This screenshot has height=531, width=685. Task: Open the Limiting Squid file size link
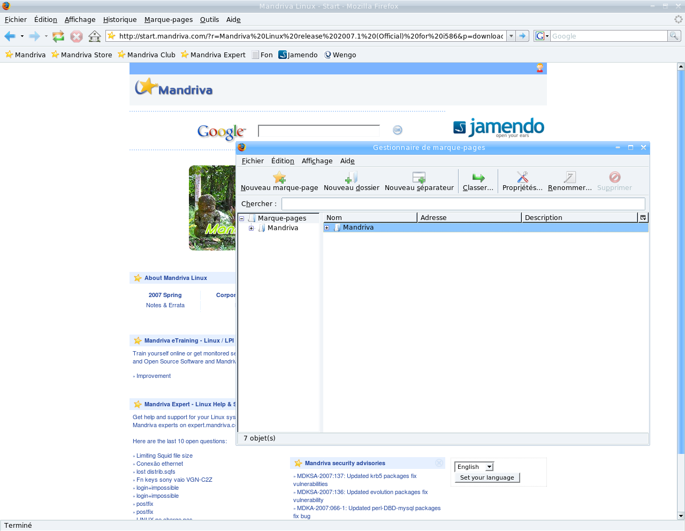point(164,456)
